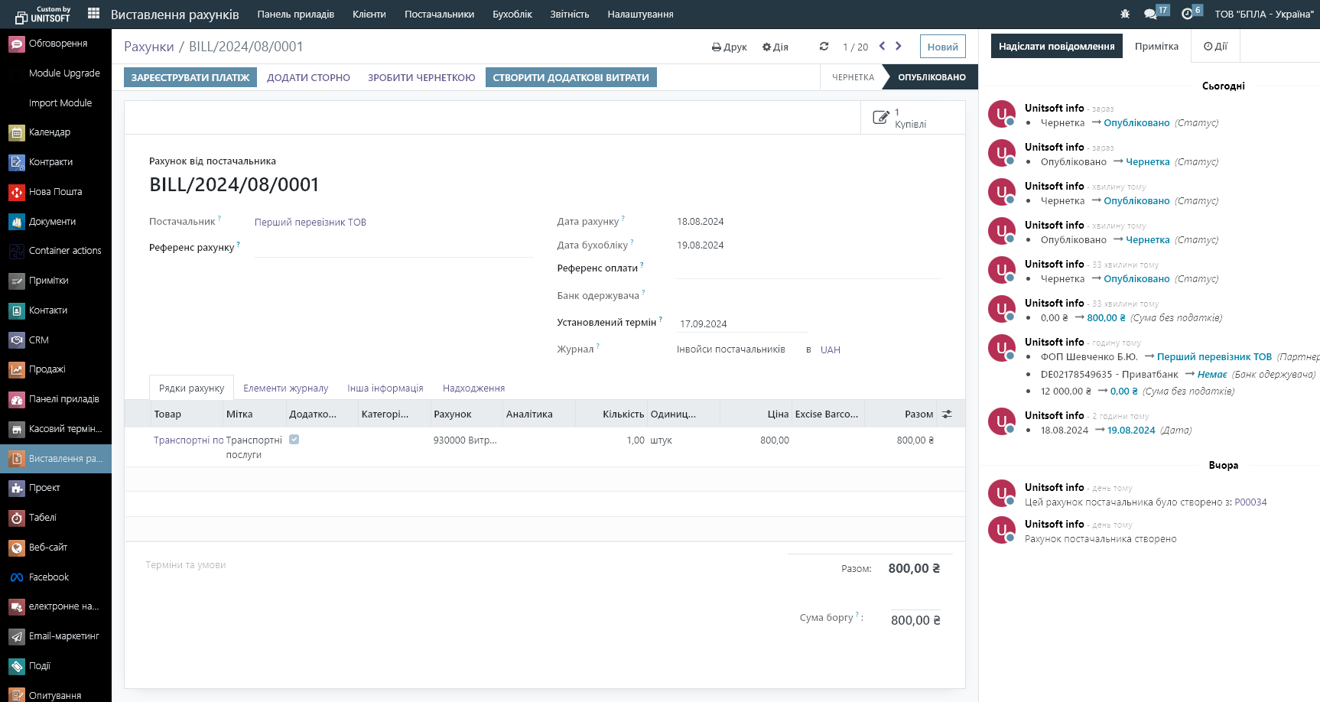Open the apps grid menu icon

94,14
